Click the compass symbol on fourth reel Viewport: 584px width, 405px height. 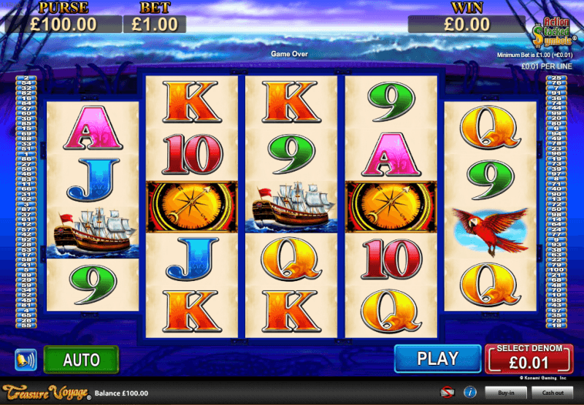(x=391, y=207)
